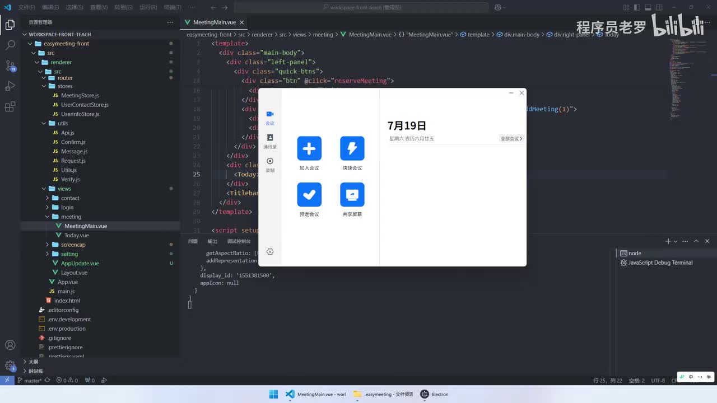Screen dimensions: 717x403
Task: Open Run and Debug view
Action: [x=10, y=86]
